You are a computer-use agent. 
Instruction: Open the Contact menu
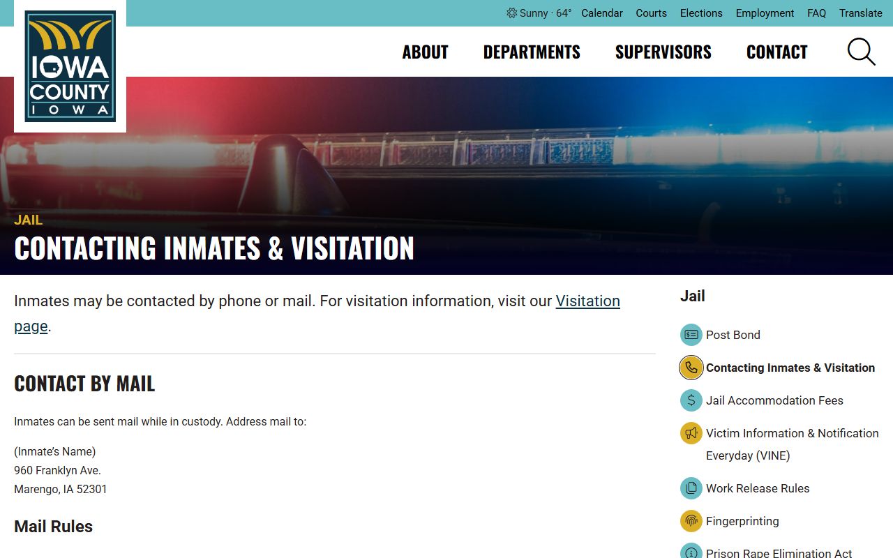point(776,52)
